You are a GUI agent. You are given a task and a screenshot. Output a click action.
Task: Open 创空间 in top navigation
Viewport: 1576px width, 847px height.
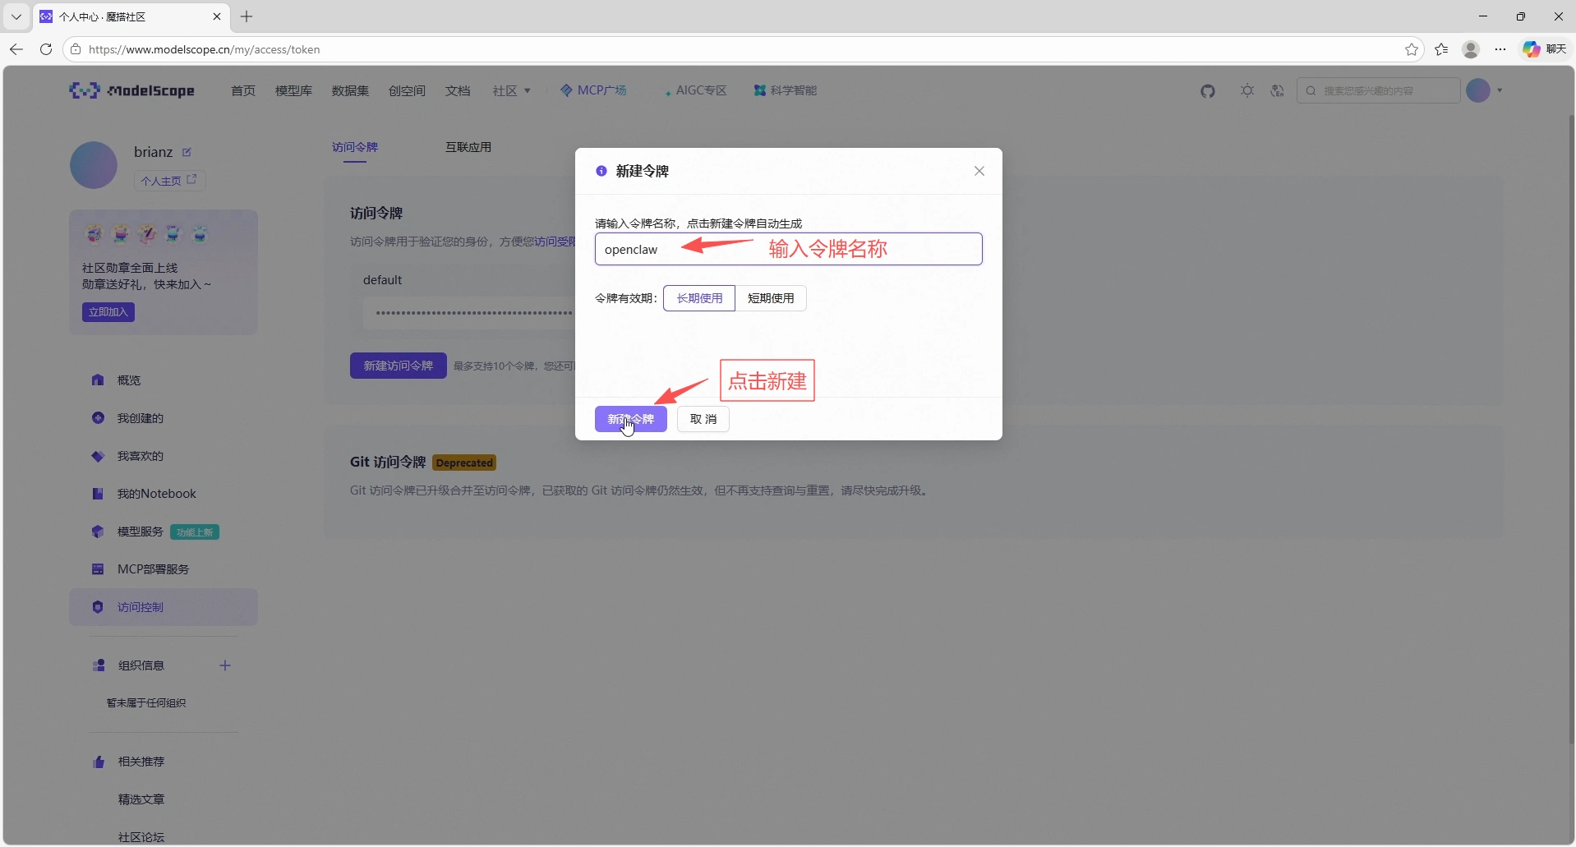pos(407,90)
